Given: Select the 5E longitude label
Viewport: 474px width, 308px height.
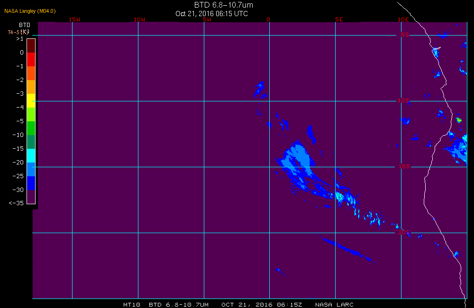Looking at the screenshot, I should [339, 19].
